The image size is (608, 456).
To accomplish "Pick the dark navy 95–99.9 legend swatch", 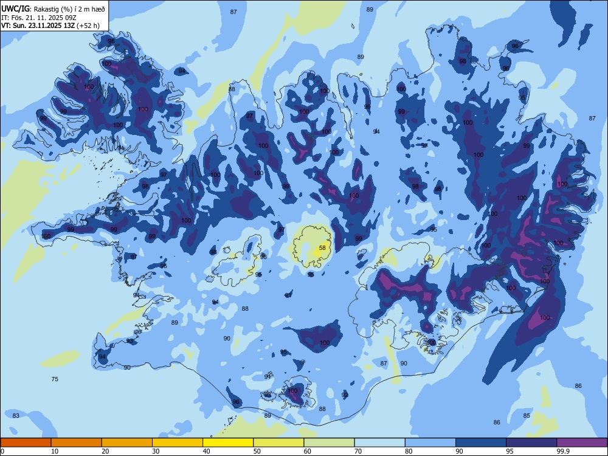I will pos(531,443).
